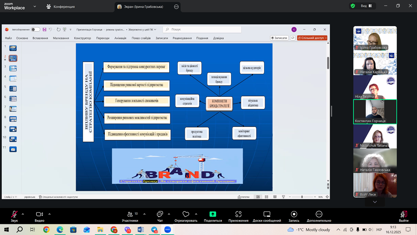
Task: Open the Приложения apps icon
Action: pyautogui.click(x=238, y=214)
